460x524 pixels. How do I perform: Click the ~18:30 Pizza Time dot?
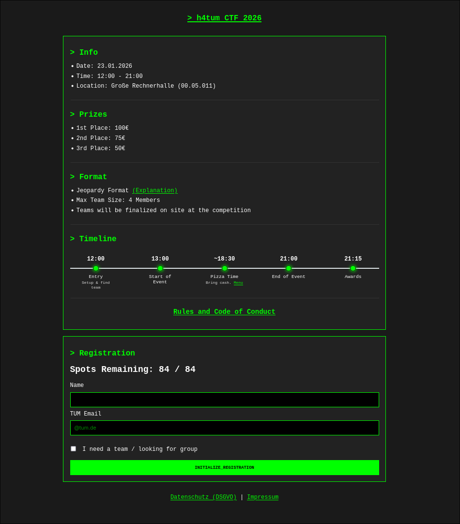(225, 268)
